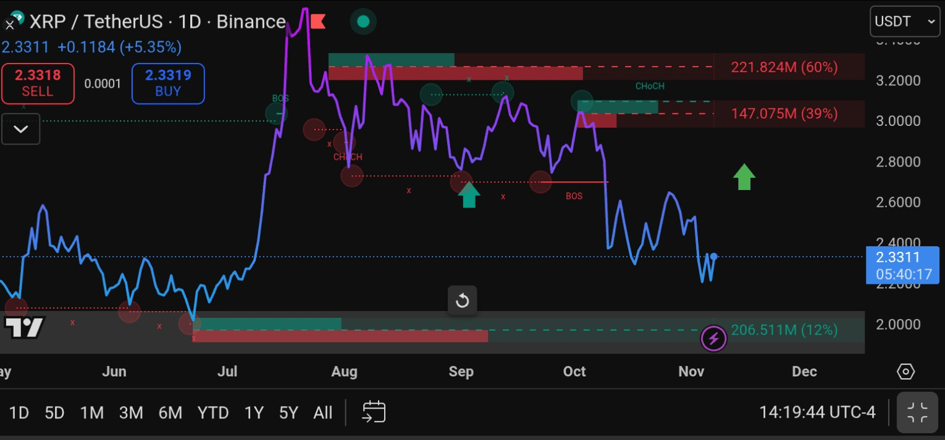This screenshot has height=440, width=945.
Task: Open chart axis settings hexagon icon
Action: (905, 372)
